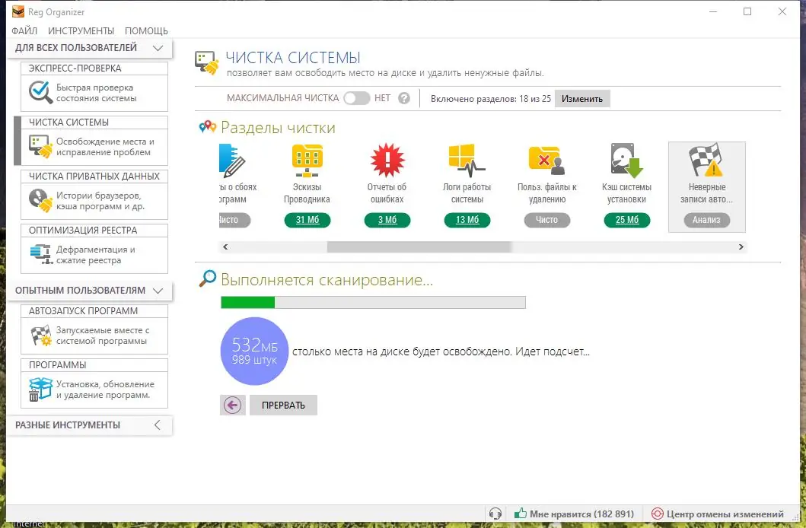Select the Логи работы системы icon

pos(467,161)
